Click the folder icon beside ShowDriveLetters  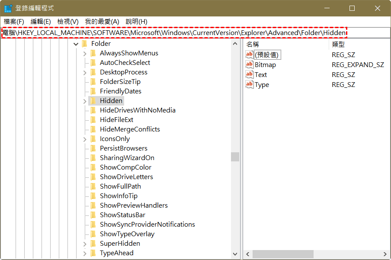click(93, 177)
